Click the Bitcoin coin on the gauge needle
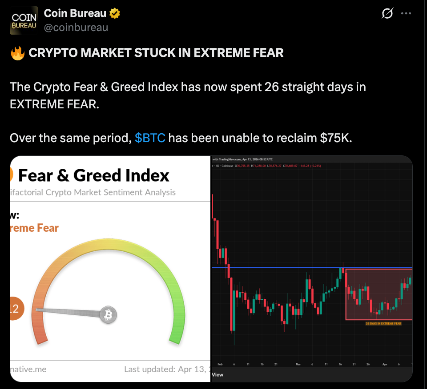 click(x=108, y=315)
